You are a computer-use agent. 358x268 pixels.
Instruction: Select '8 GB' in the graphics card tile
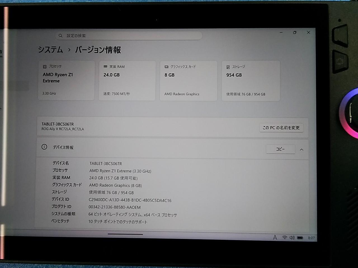click(x=169, y=75)
